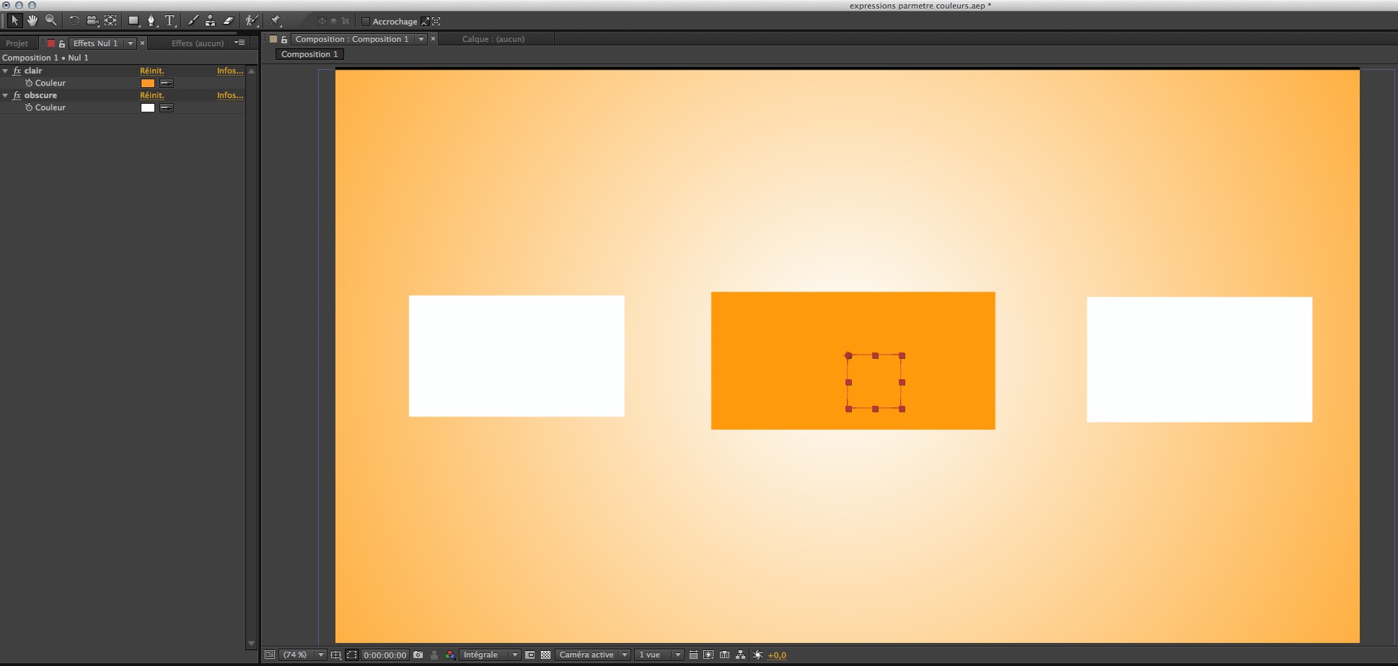This screenshot has width=1398, height=666.
Task: Toggle stopwatch for clair Couleur
Action: [x=29, y=83]
